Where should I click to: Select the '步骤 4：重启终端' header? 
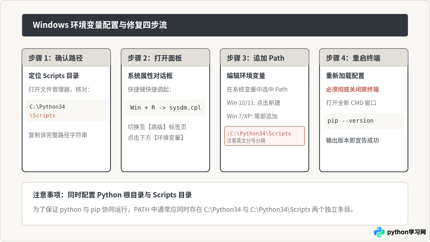click(x=363, y=58)
